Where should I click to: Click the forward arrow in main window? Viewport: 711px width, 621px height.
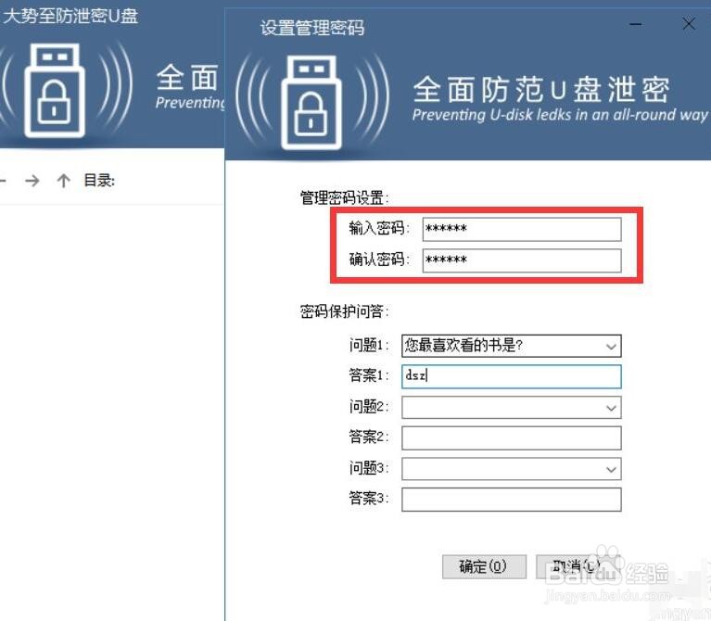pos(32,181)
